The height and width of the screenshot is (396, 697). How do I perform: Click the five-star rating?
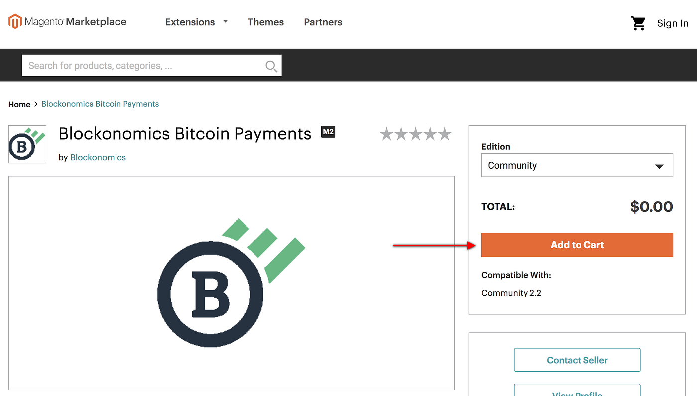click(x=416, y=134)
